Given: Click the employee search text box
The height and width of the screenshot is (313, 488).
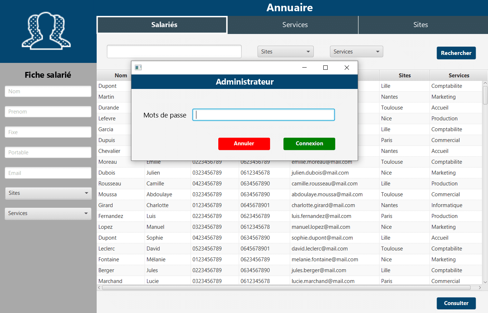Looking at the screenshot, I should point(174,51).
